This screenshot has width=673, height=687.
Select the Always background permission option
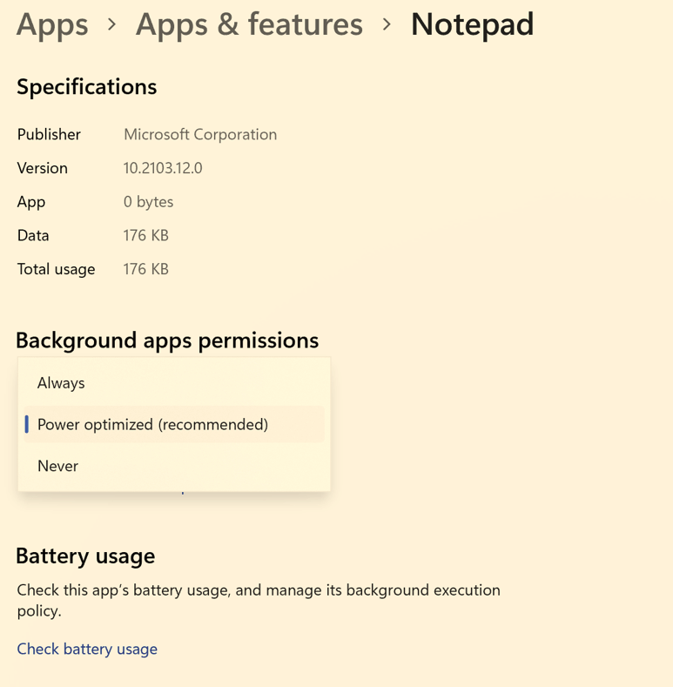pyautogui.click(x=174, y=383)
